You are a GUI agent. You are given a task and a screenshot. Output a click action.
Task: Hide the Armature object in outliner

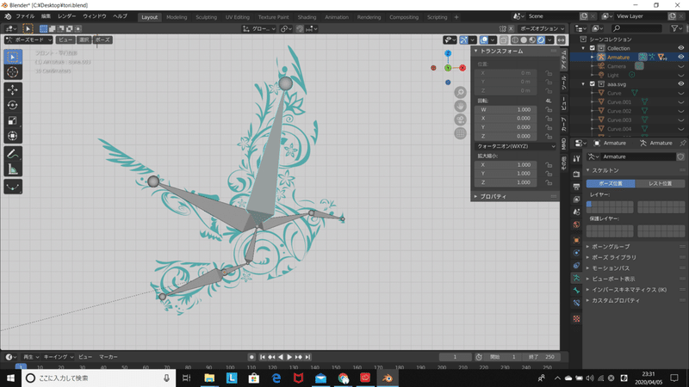click(680, 57)
